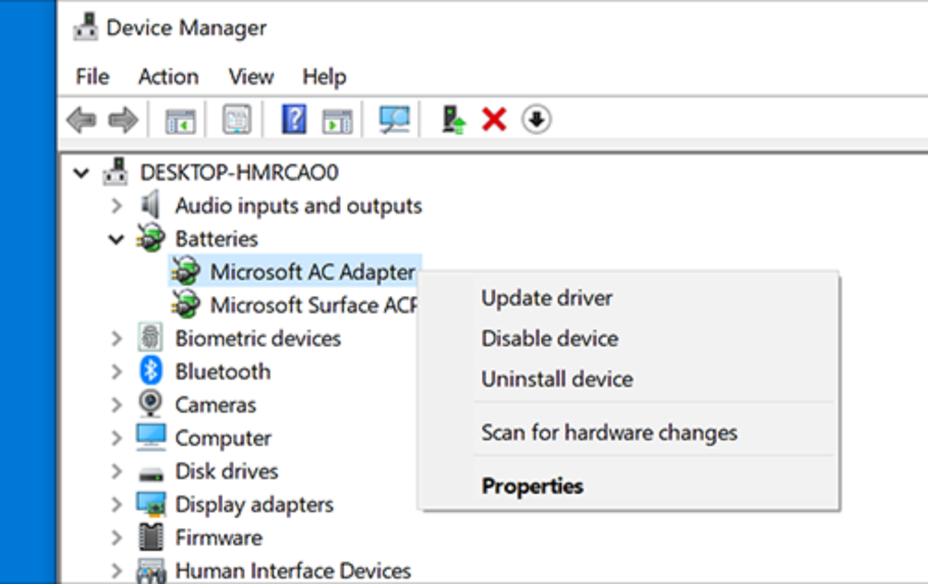
Task: Select the Cameras tree item
Action: coord(215,405)
